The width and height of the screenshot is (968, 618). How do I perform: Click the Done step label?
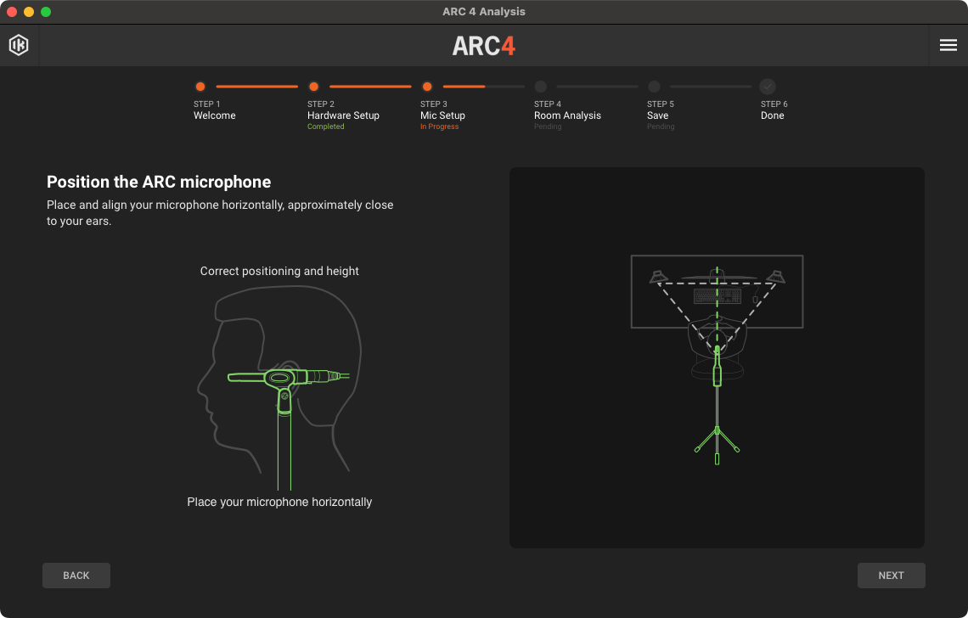pos(773,115)
